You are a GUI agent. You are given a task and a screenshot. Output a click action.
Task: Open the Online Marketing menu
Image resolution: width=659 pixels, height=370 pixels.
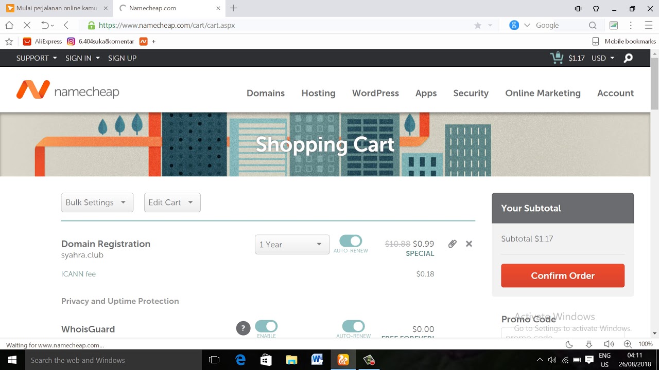coord(543,93)
